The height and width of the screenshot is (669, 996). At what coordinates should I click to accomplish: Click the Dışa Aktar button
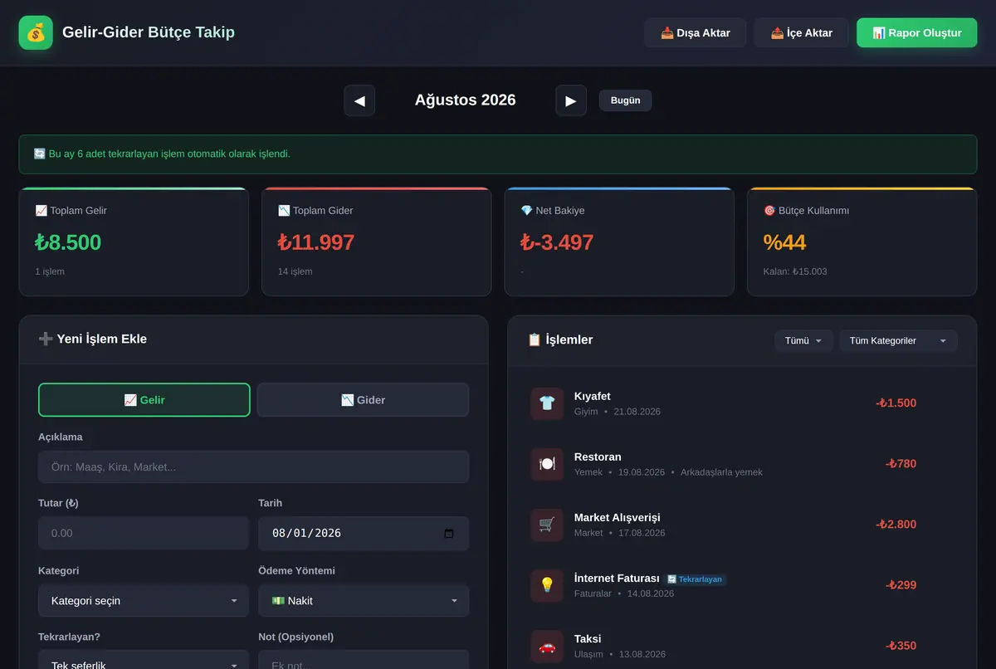pos(696,33)
